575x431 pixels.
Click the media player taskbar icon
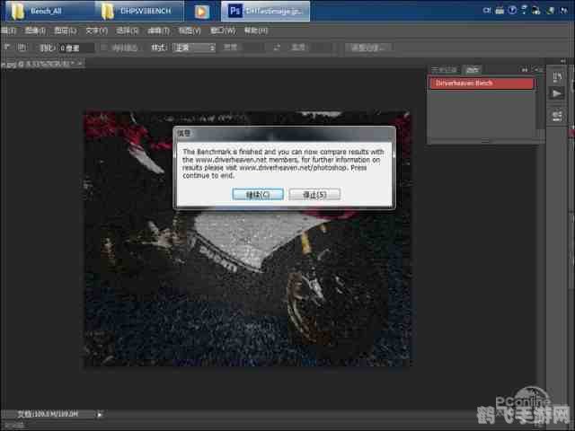(201, 12)
